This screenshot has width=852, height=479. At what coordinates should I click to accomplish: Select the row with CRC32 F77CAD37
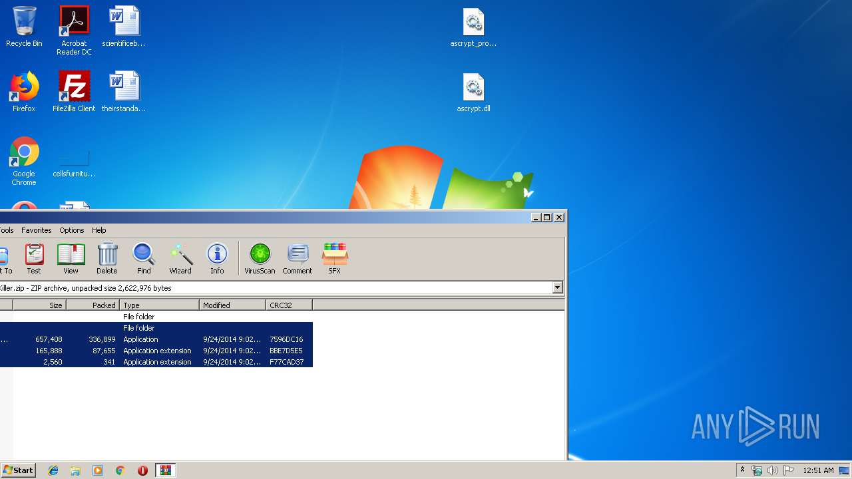[156, 362]
